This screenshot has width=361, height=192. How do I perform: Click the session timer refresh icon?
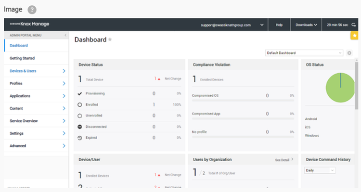354,25
